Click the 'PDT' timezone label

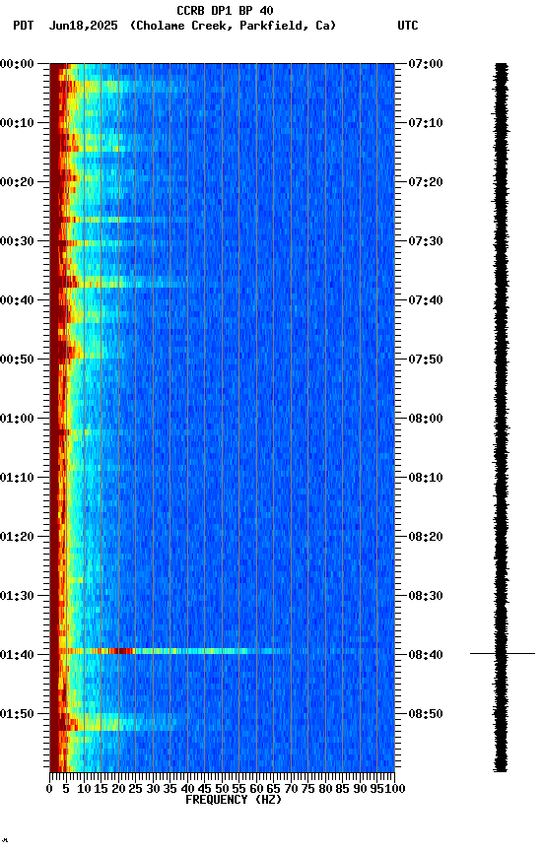tap(24, 26)
